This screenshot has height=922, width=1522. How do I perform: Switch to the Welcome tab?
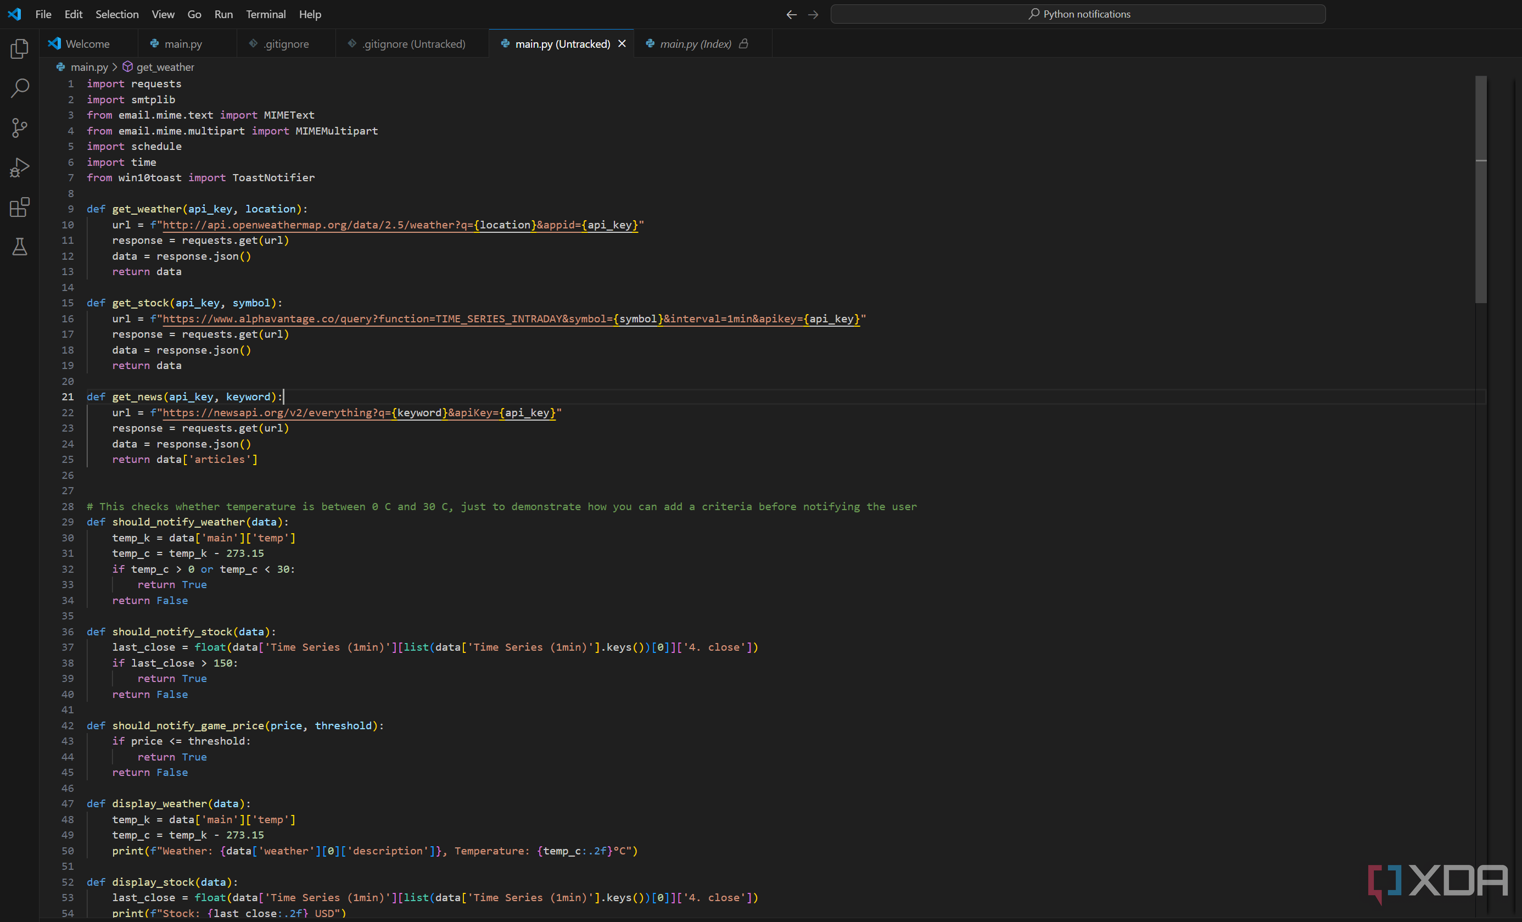89,44
